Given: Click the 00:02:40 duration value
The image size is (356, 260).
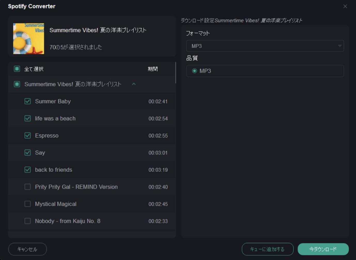Looking at the screenshot, I should pos(158,187).
